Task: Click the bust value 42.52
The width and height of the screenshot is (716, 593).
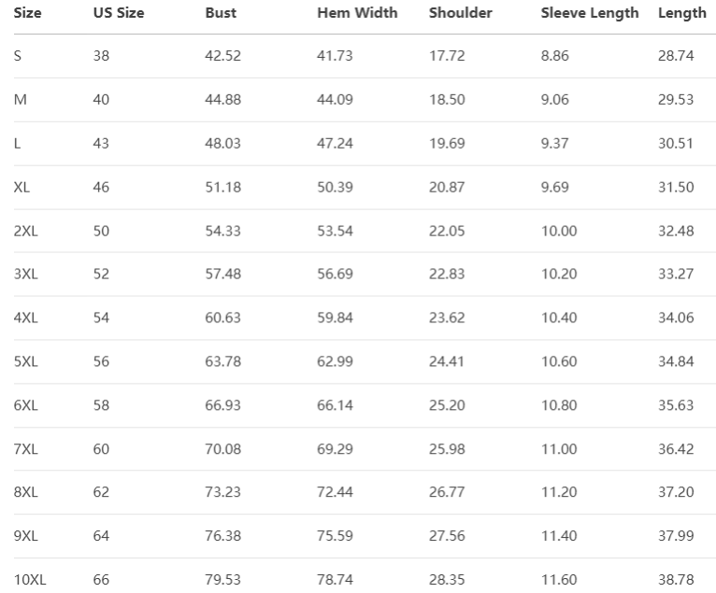Action: click(x=222, y=56)
